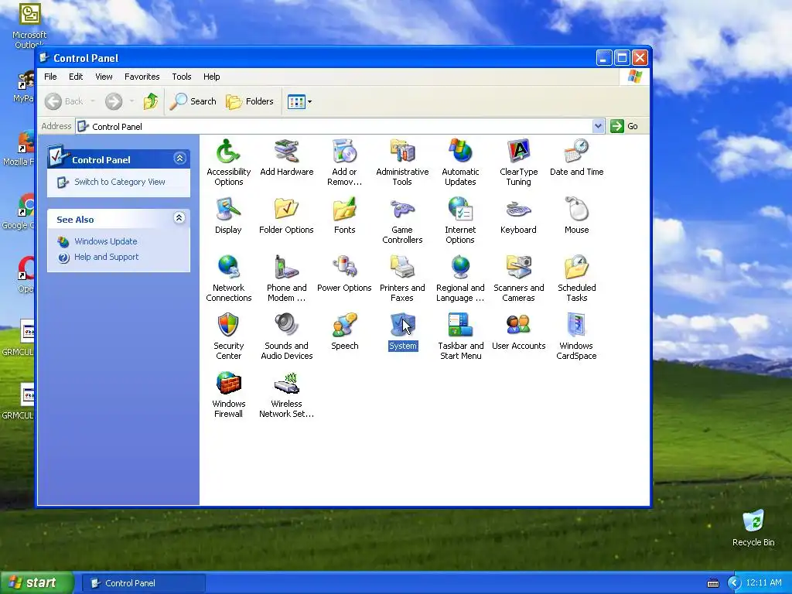Open the Tools menu
The width and height of the screenshot is (792, 594).
click(x=181, y=77)
